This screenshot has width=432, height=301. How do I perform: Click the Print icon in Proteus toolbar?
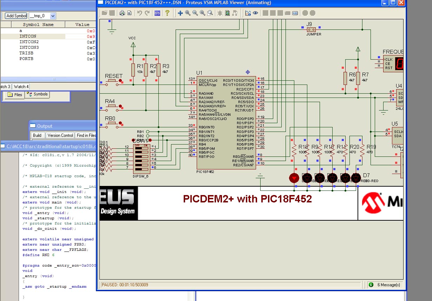122,13
